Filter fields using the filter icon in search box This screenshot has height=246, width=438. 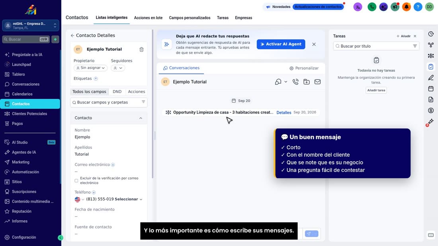pyautogui.click(x=143, y=102)
